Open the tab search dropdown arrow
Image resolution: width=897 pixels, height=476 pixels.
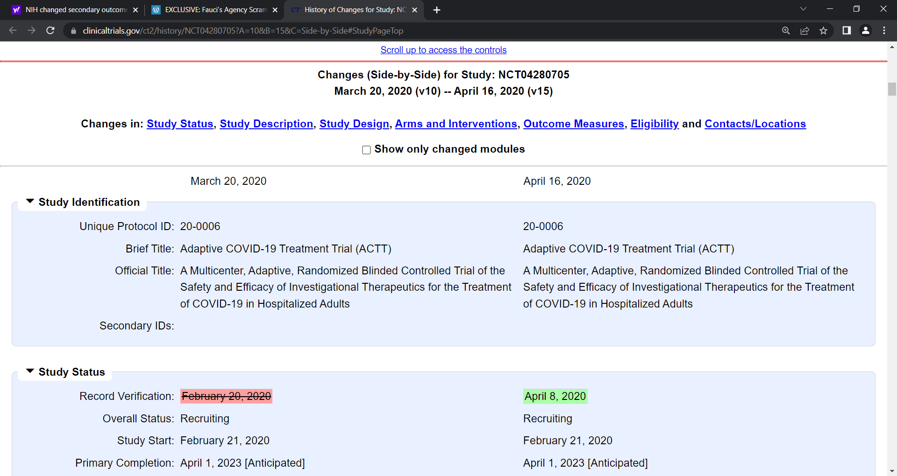(x=803, y=9)
